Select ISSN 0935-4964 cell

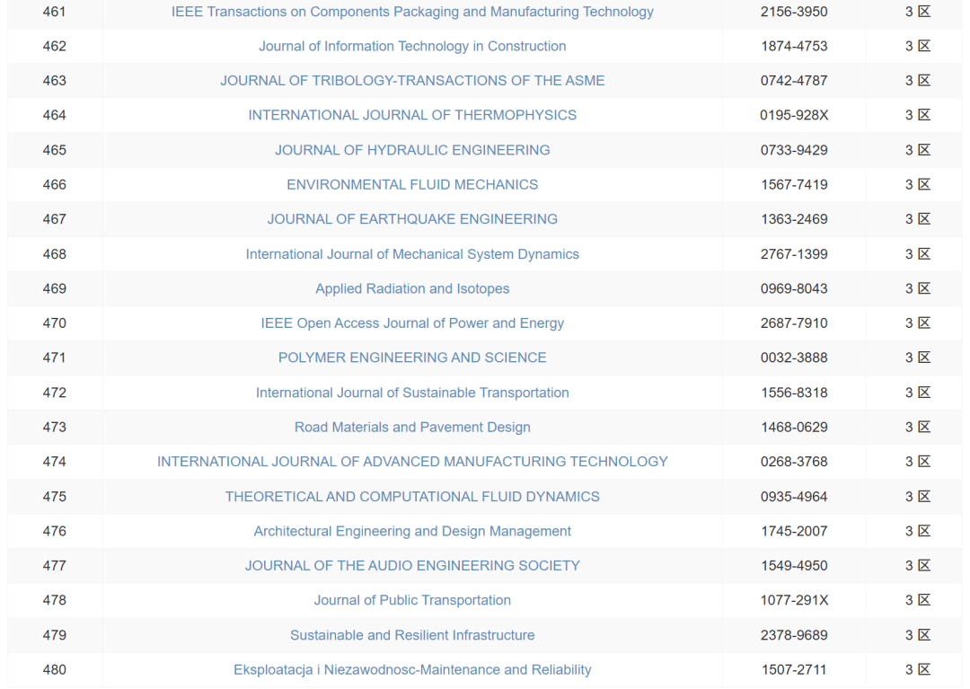tap(794, 497)
